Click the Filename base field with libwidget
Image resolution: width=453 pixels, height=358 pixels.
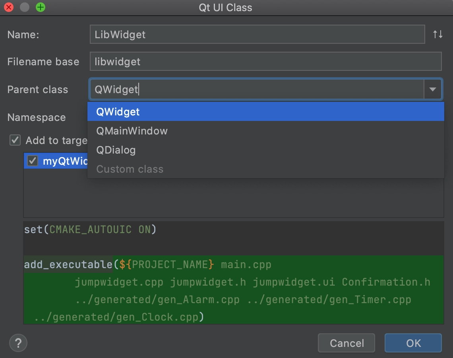pos(265,61)
